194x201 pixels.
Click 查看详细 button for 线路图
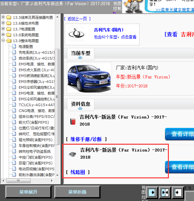[179, 167]
